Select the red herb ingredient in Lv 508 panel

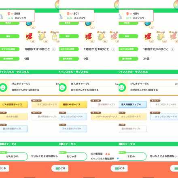29,36
